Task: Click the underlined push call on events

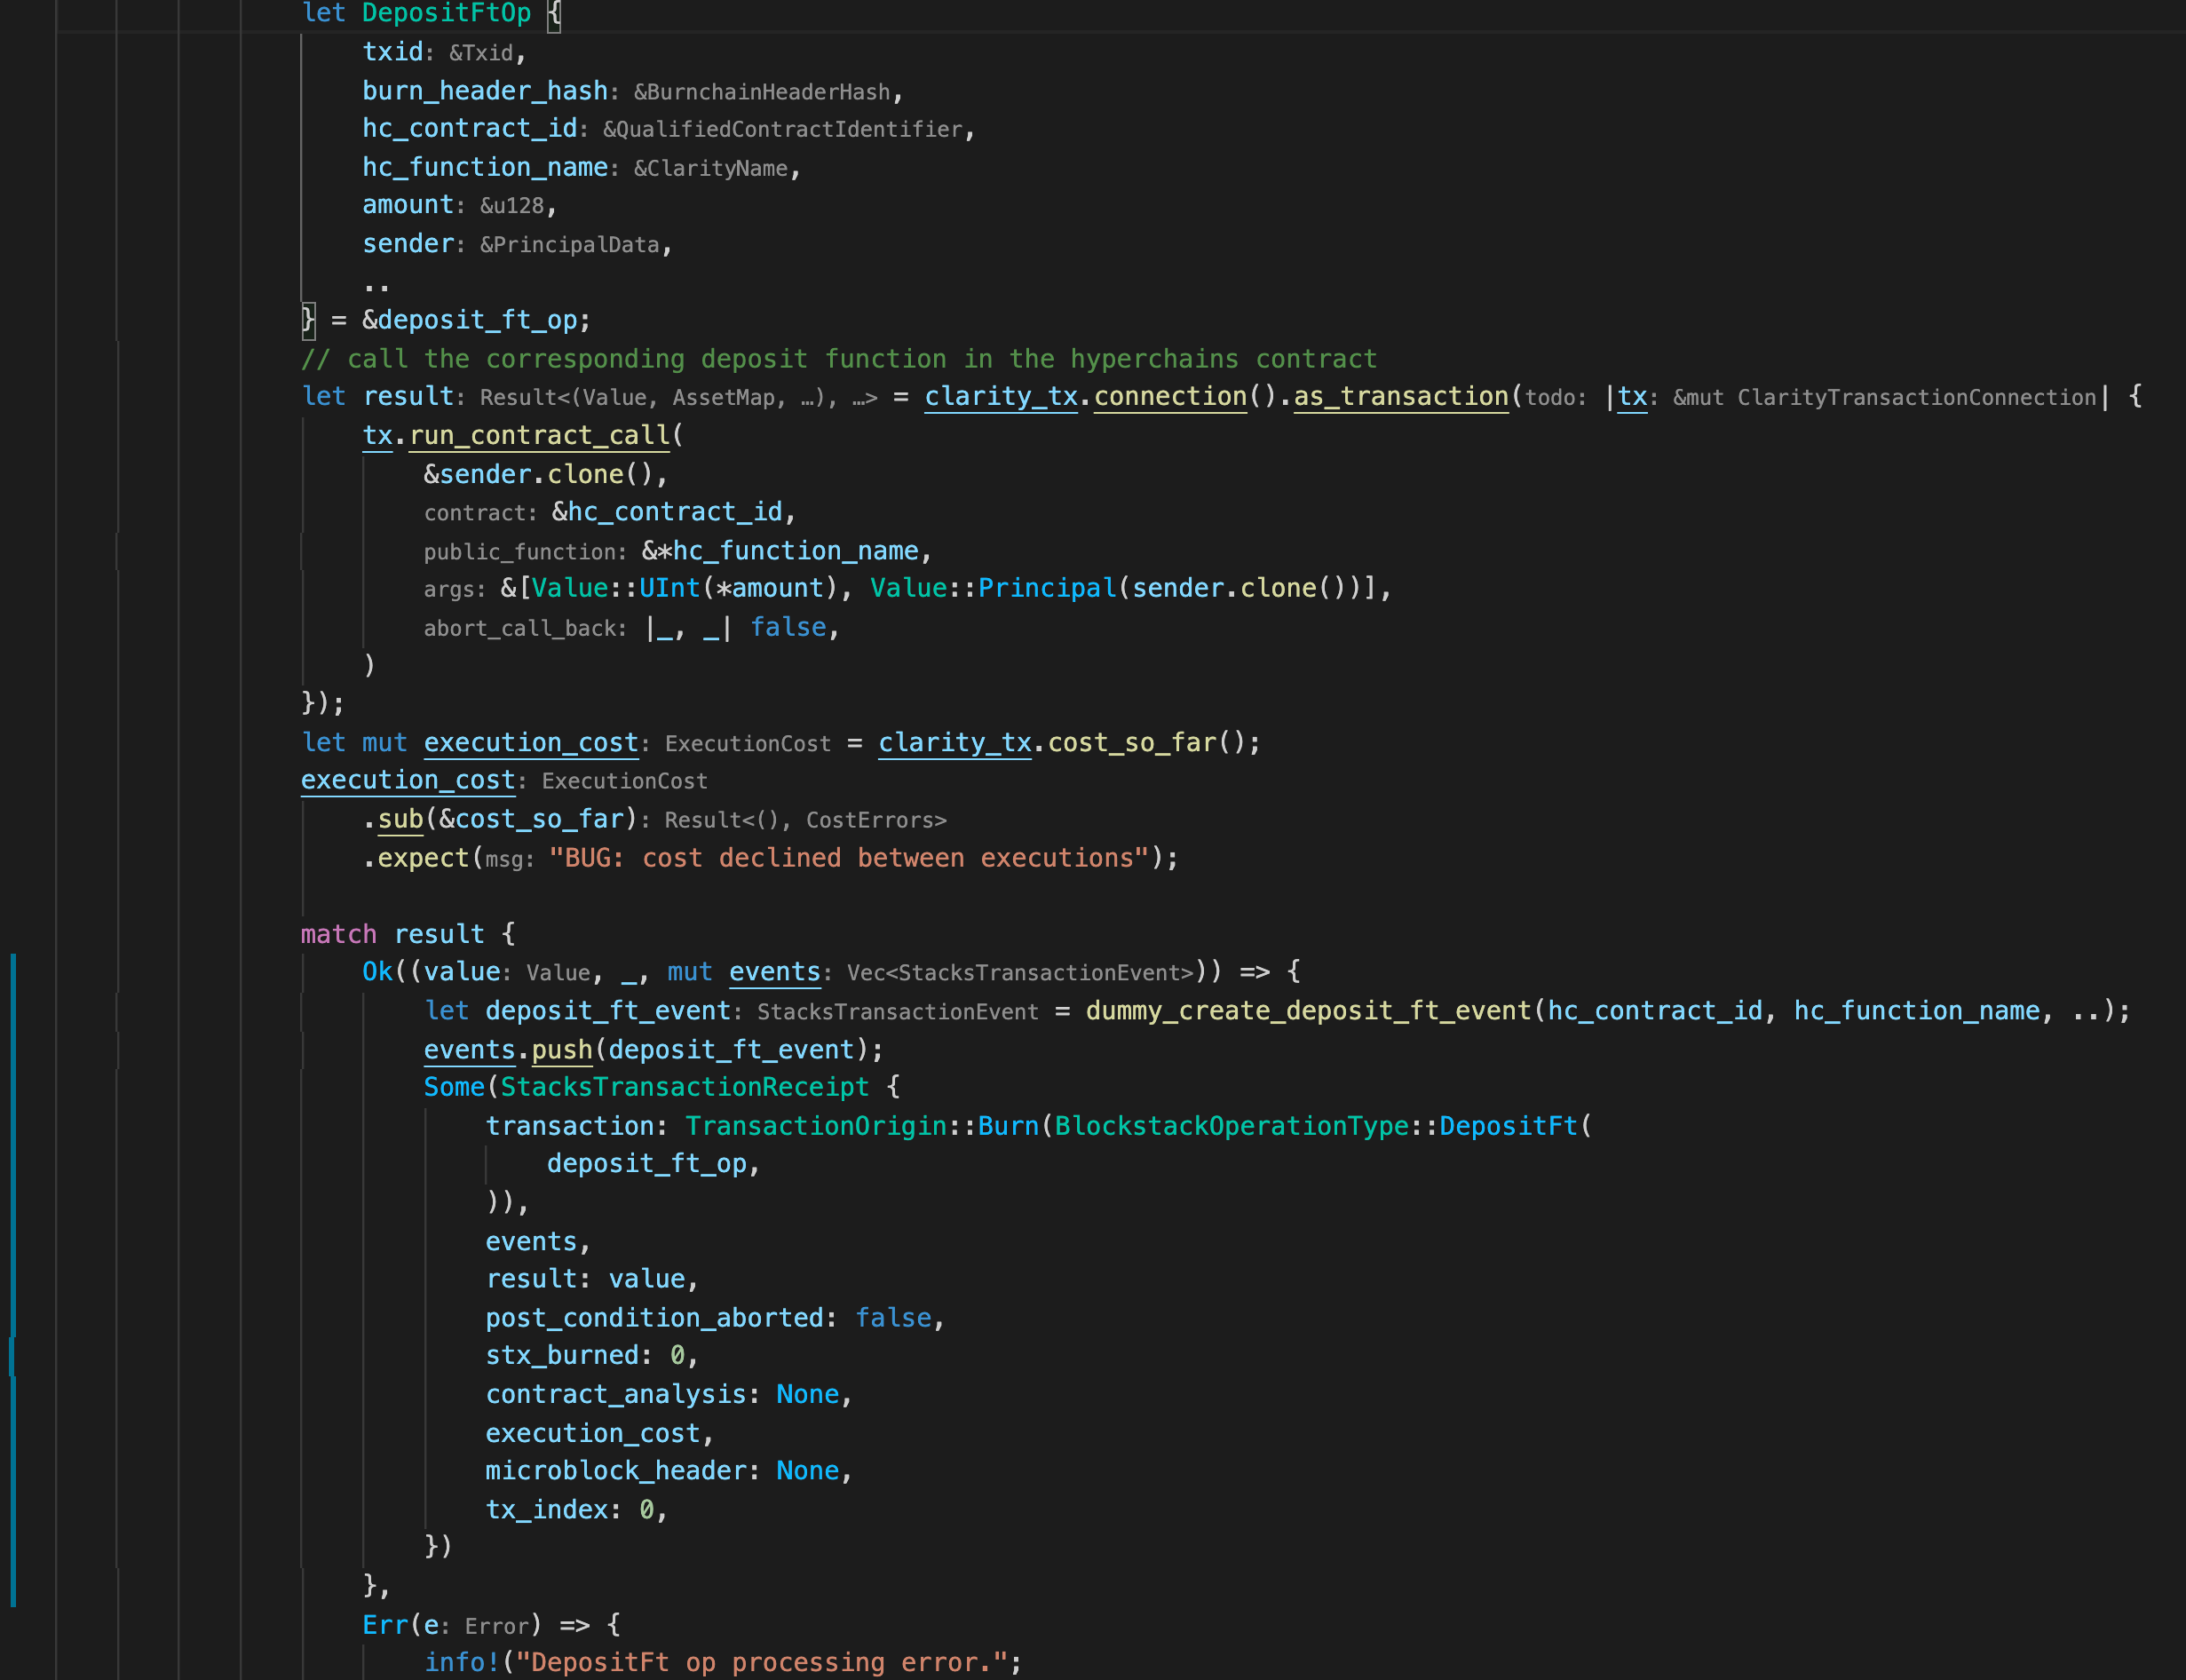Action: 561,1049
